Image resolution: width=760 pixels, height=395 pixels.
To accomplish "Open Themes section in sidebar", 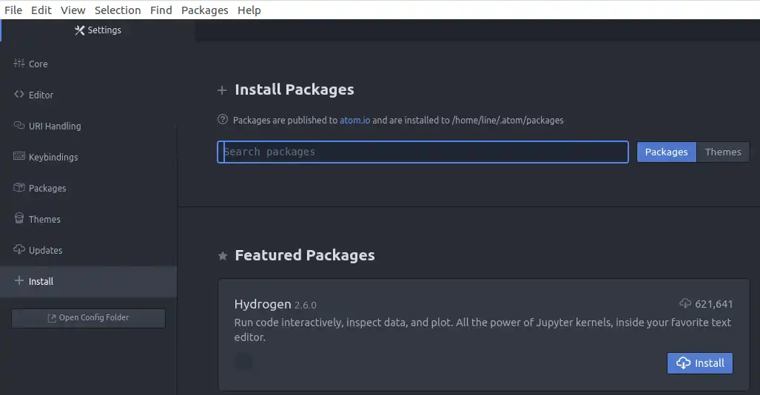I will (x=44, y=220).
